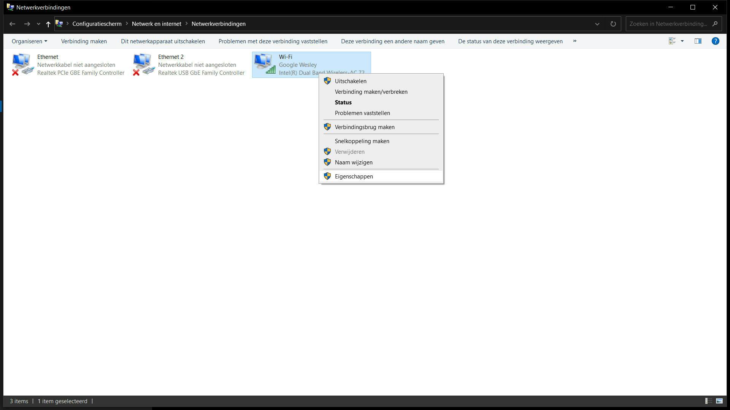This screenshot has width=730, height=410.
Task: Open the Organiseren dropdown menu
Action: pyautogui.click(x=29, y=41)
